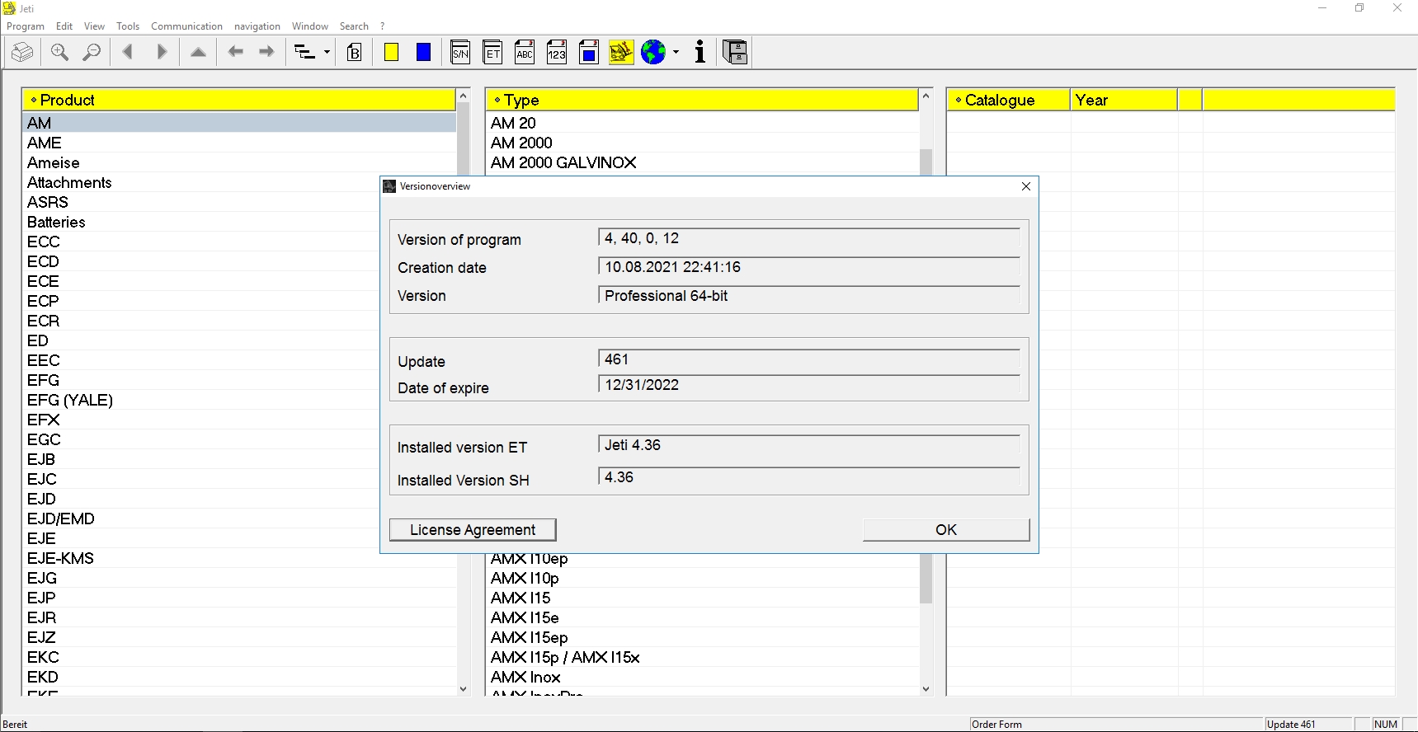The image size is (1418, 732).
Task: Click the Version of program field
Action: [x=809, y=238]
